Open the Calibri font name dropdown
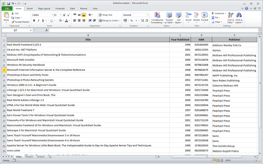Viewport: 263px width, 164px height. (x=52, y=15)
